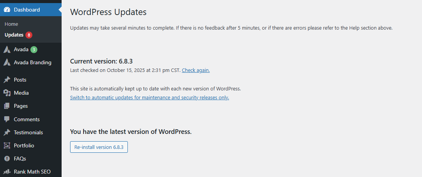The width and height of the screenshot is (422, 177).
Task: Click the Dashboard gauge icon
Action: click(x=7, y=10)
